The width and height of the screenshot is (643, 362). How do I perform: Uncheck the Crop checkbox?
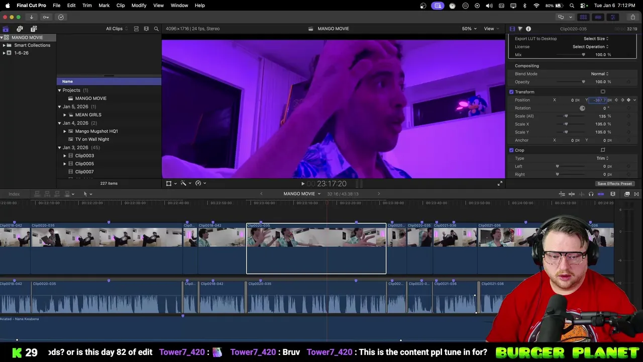[511, 150]
